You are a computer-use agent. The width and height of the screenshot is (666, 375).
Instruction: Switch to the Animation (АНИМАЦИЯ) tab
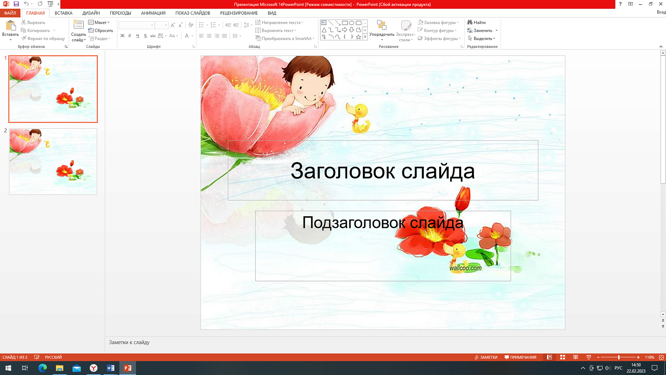tap(153, 13)
